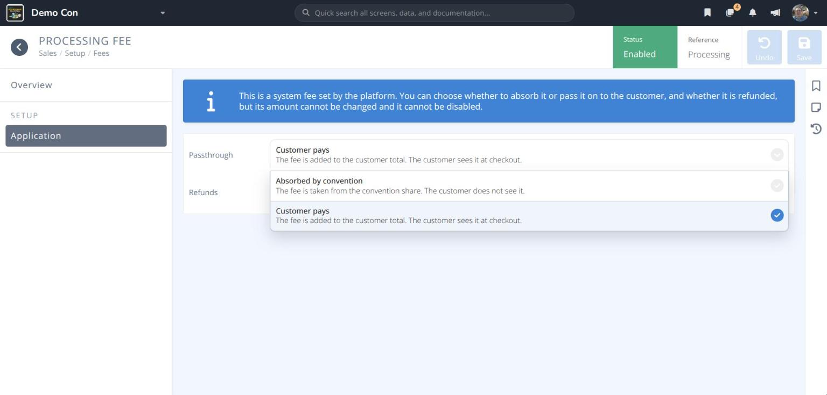
Task: Navigate to Fees breadcrumb
Action: tap(101, 53)
